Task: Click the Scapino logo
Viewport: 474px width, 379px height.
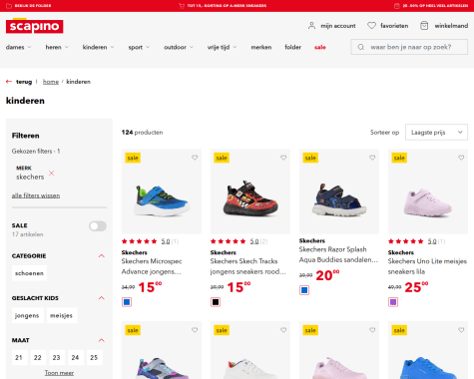Action: [34, 26]
